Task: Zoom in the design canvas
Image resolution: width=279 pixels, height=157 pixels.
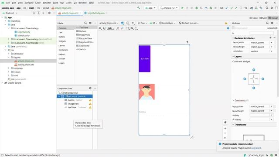Action: [x=225, y=128]
